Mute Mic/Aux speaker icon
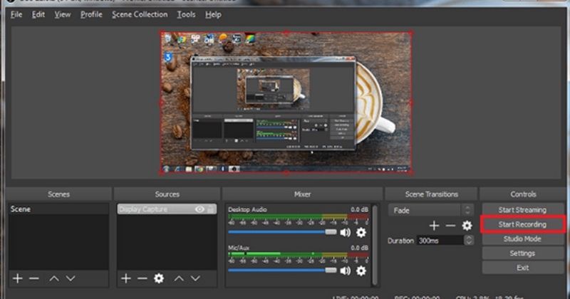Screen dimensions: 570x299 coord(345,271)
